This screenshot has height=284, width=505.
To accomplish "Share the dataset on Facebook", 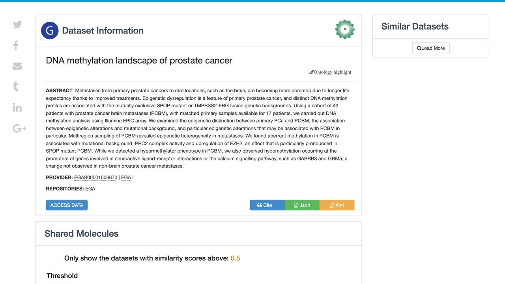I will pyautogui.click(x=16, y=45).
